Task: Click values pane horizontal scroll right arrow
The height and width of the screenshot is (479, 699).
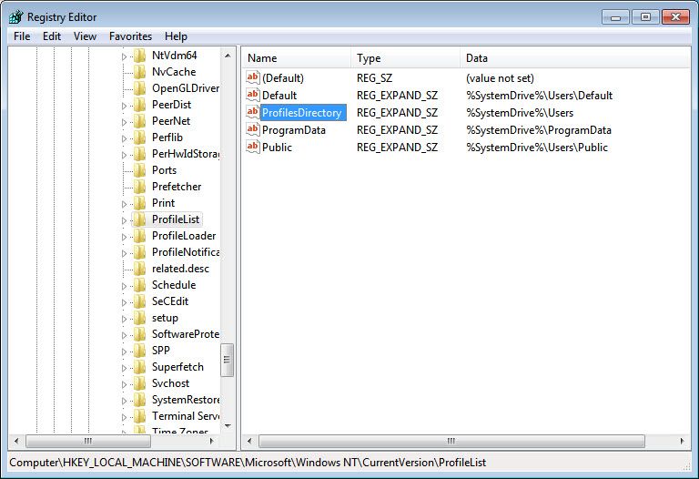Action: [682, 441]
